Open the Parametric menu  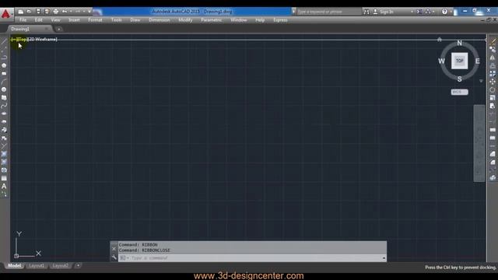tap(211, 20)
